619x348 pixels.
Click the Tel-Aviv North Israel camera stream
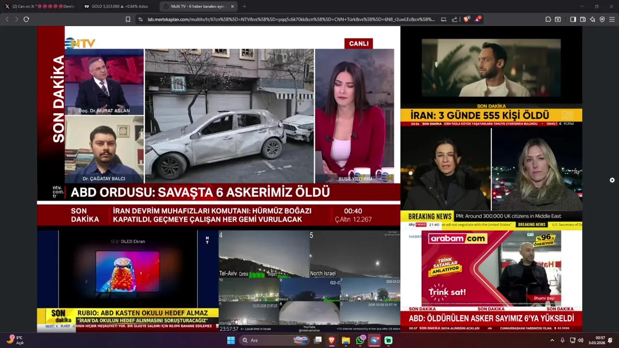click(x=309, y=281)
